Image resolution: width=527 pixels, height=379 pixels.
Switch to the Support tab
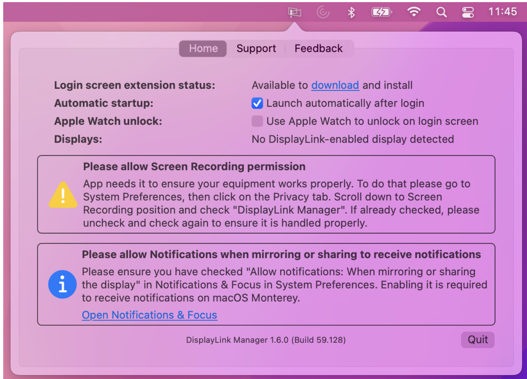(256, 48)
